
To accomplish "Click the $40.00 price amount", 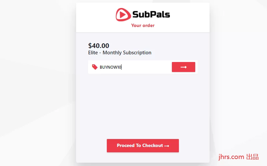I will point(99,46).
